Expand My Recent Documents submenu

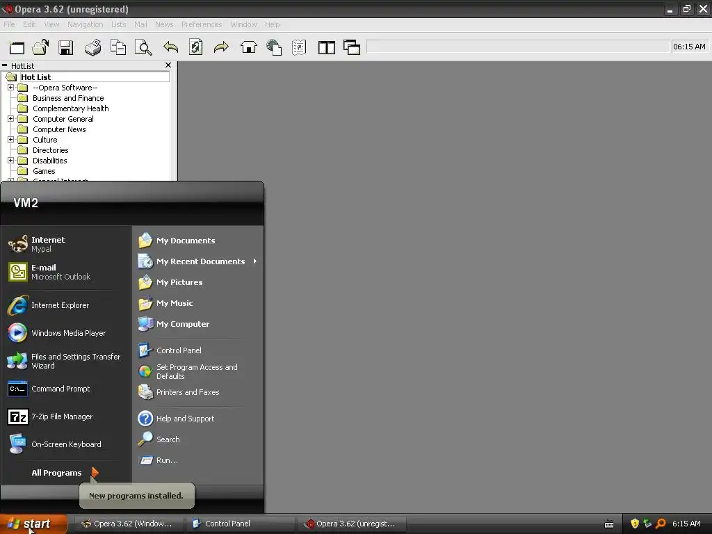[x=198, y=261]
